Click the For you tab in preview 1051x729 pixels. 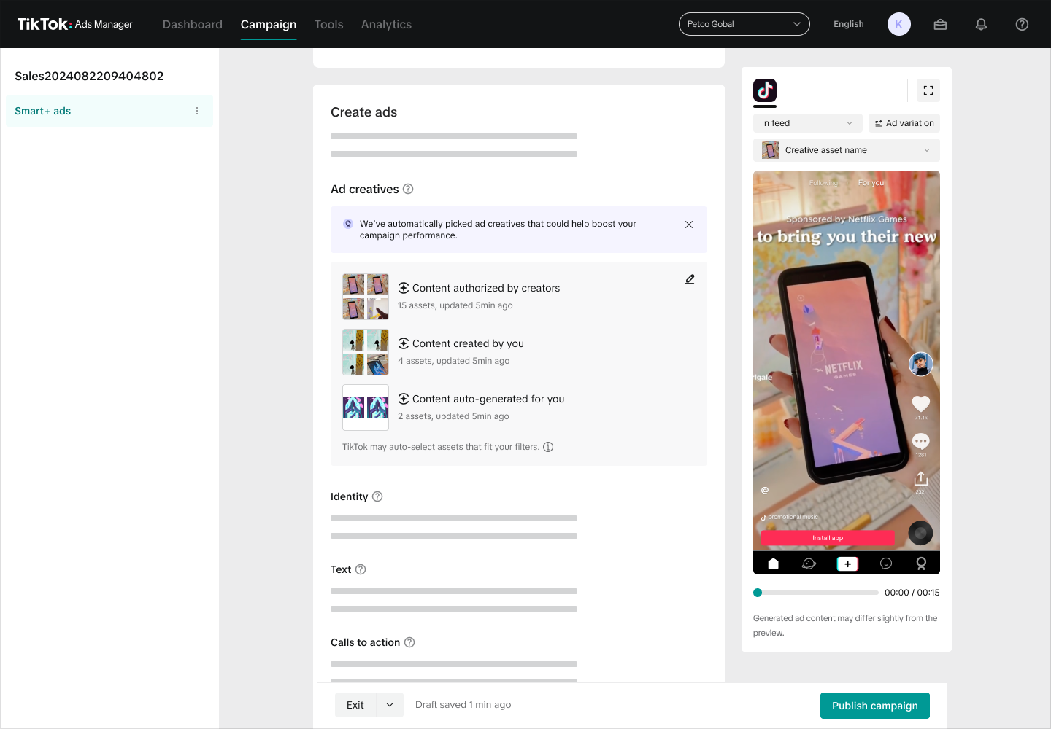pyautogui.click(x=871, y=183)
